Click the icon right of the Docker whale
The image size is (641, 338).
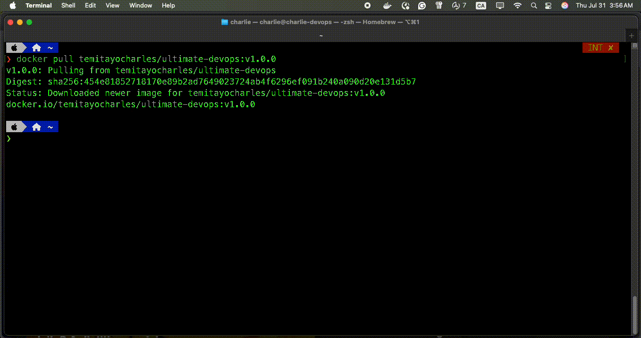click(405, 6)
